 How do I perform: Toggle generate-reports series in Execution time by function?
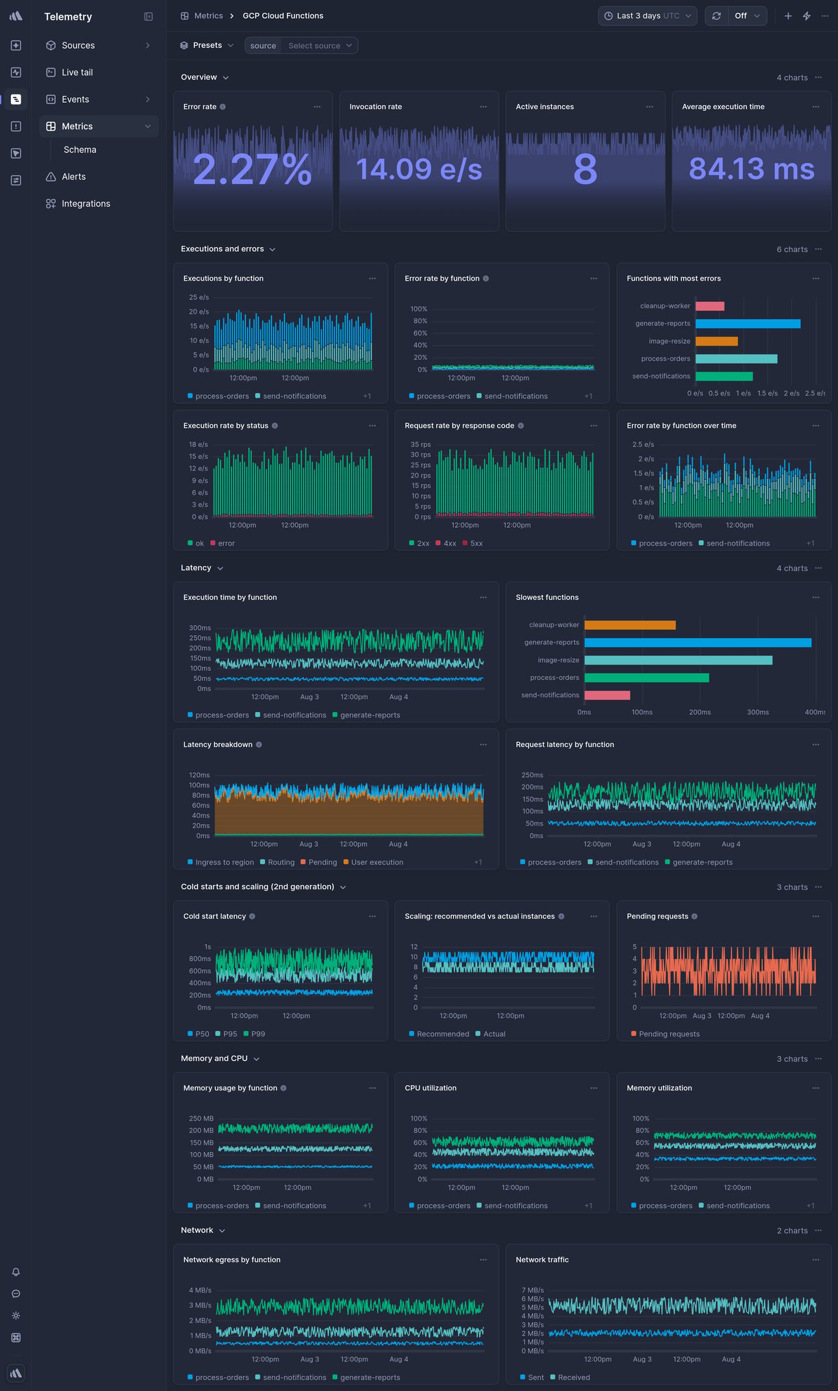point(366,715)
